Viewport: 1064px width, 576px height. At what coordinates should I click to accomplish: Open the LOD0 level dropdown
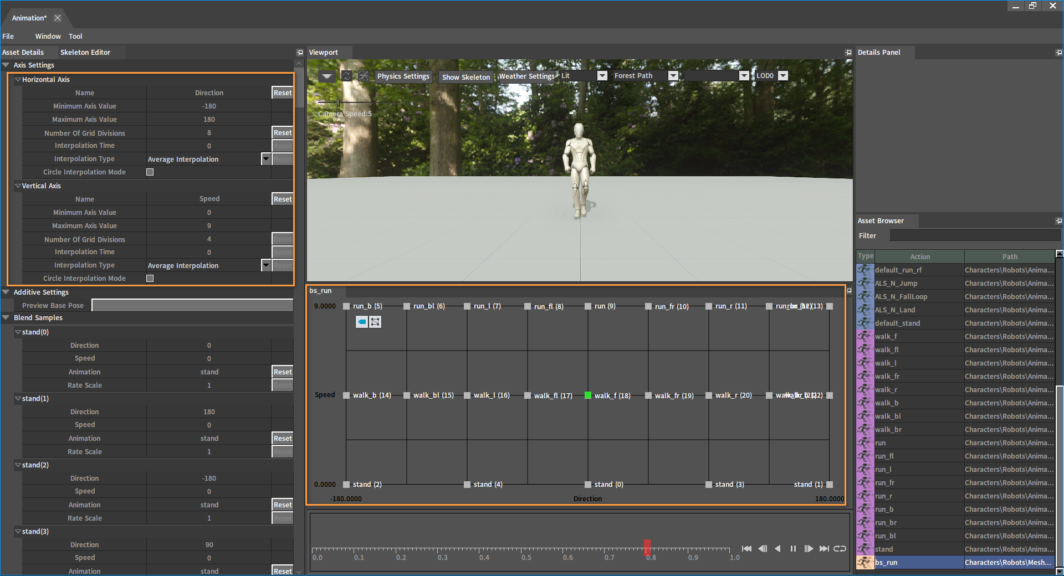(x=782, y=76)
